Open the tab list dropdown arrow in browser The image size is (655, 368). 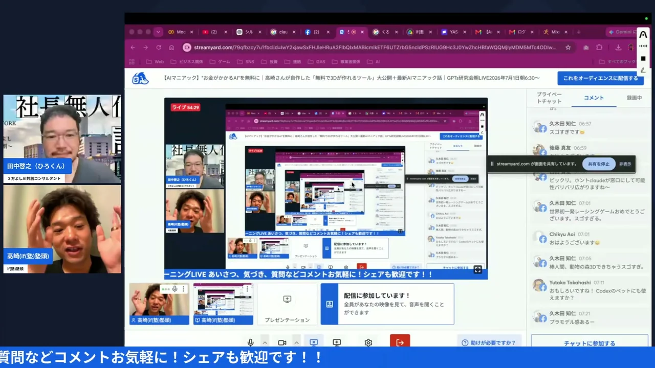click(x=158, y=32)
